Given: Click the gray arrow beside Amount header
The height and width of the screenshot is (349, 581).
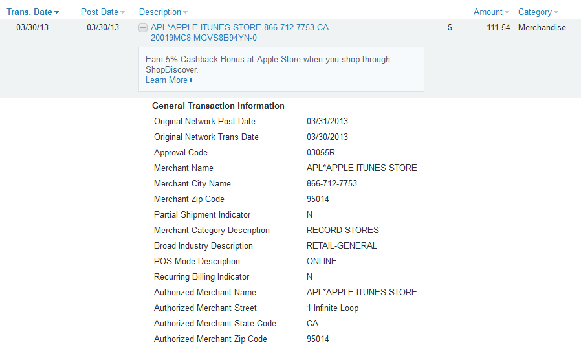Looking at the screenshot, I should [x=507, y=12].
